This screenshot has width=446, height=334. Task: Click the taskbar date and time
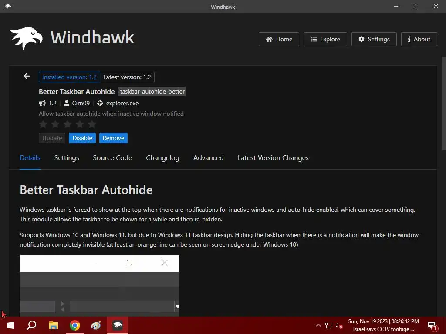383,321
